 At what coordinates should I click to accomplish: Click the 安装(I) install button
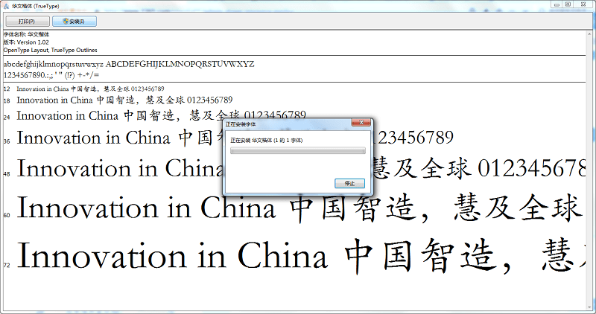74,22
